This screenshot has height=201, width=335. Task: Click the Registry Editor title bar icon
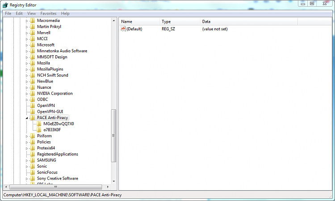coord(5,5)
